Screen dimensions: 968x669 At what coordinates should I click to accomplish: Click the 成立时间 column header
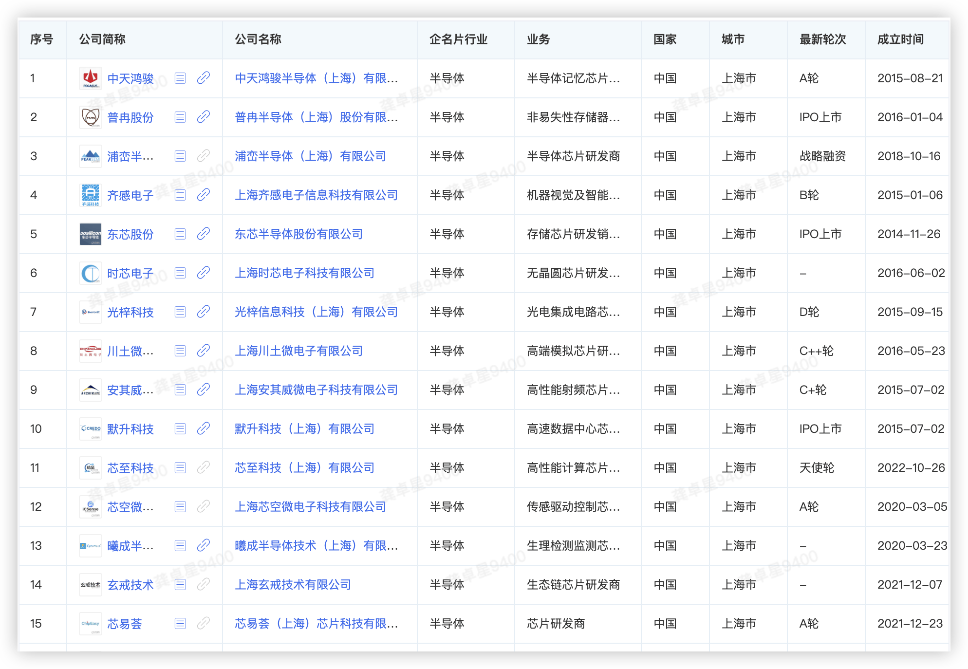(901, 39)
